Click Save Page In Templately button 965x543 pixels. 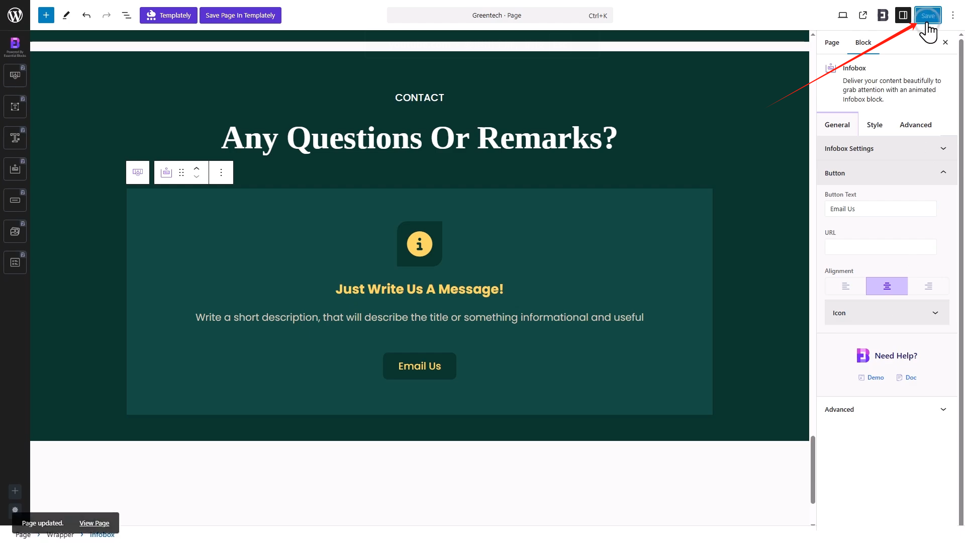point(240,15)
